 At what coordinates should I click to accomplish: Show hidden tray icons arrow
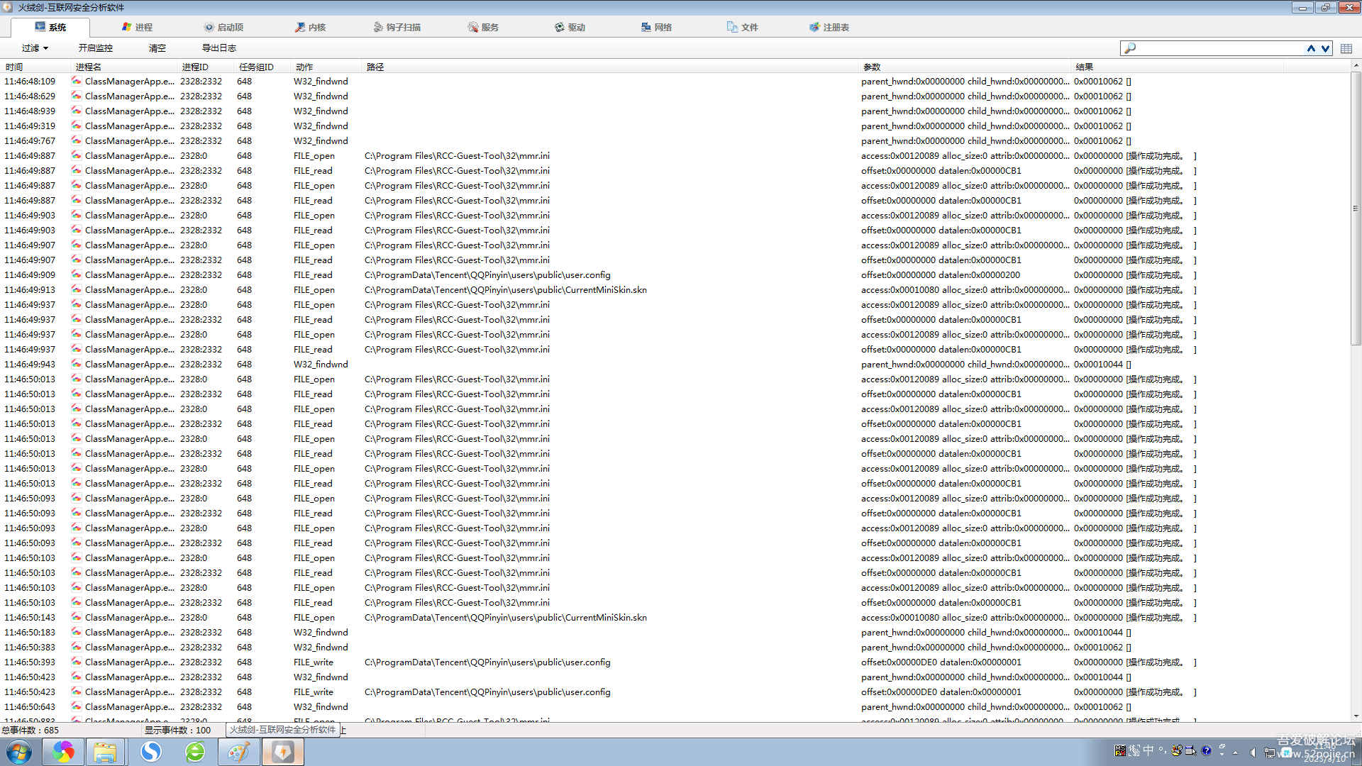click(1235, 752)
